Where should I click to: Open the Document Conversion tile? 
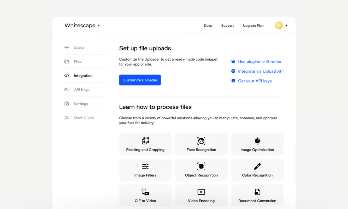point(257,195)
